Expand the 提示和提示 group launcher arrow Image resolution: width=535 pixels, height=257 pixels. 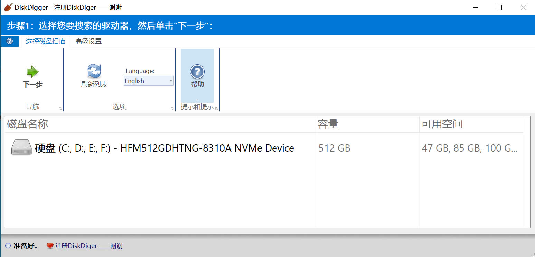[217, 109]
